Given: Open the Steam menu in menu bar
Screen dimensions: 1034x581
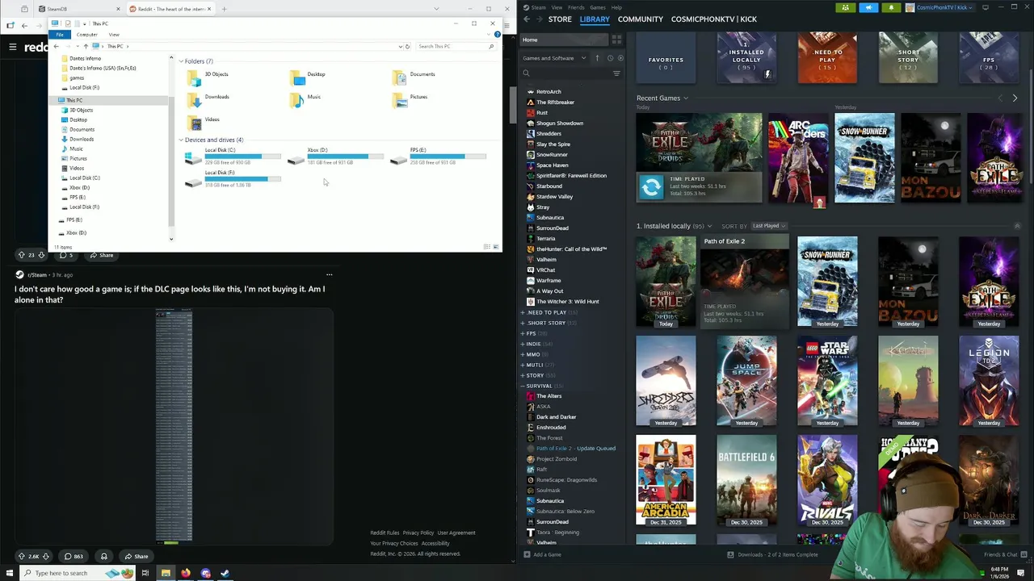Looking at the screenshot, I should 538,7.
